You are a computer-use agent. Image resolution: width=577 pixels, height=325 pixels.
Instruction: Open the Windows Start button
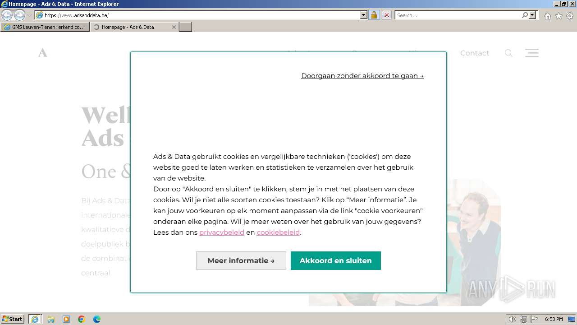[13, 319]
